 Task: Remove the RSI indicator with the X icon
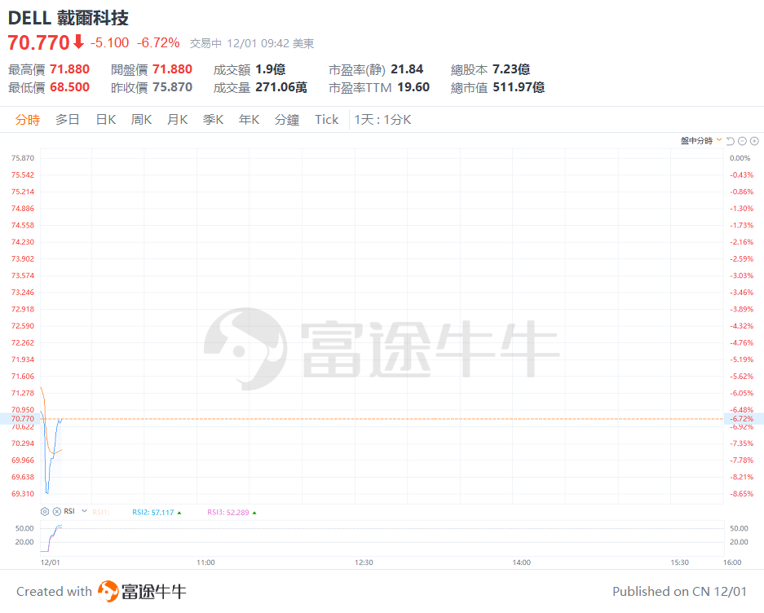click(x=57, y=511)
